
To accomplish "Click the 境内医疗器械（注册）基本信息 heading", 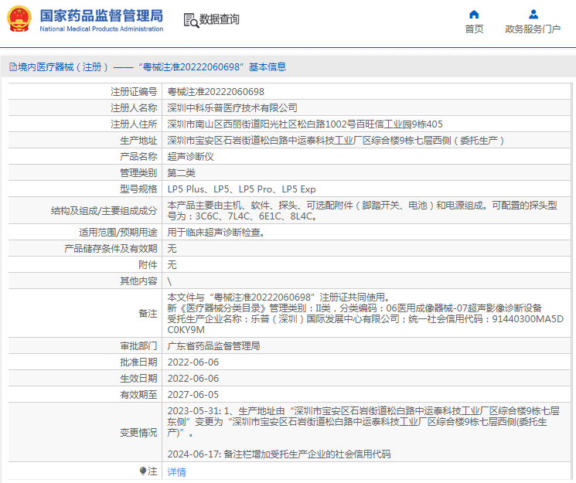I will pyautogui.click(x=148, y=67).
